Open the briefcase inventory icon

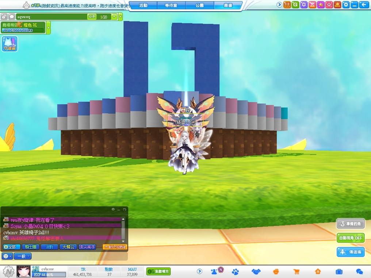coord(339,271)
